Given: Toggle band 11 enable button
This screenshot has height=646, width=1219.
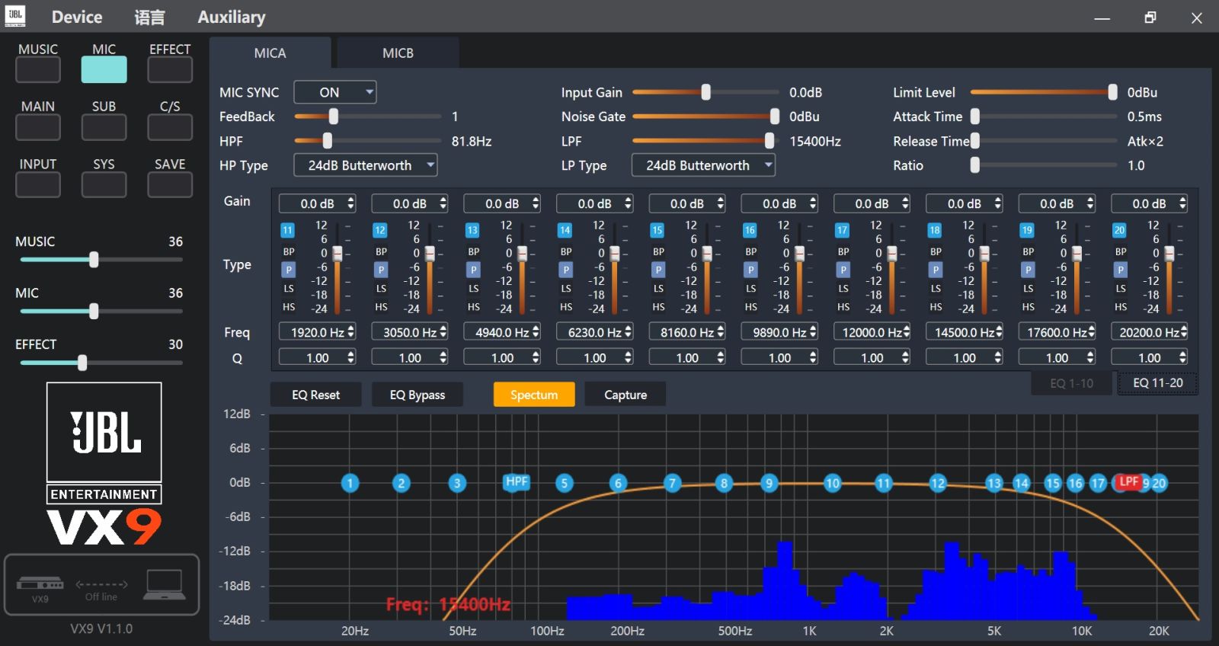Looking at the screenshot, I should [287, 230].
